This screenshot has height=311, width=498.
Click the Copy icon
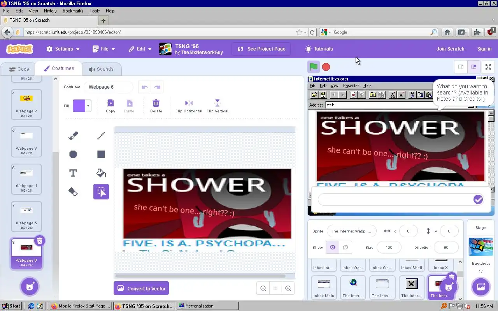click(110, 106)
